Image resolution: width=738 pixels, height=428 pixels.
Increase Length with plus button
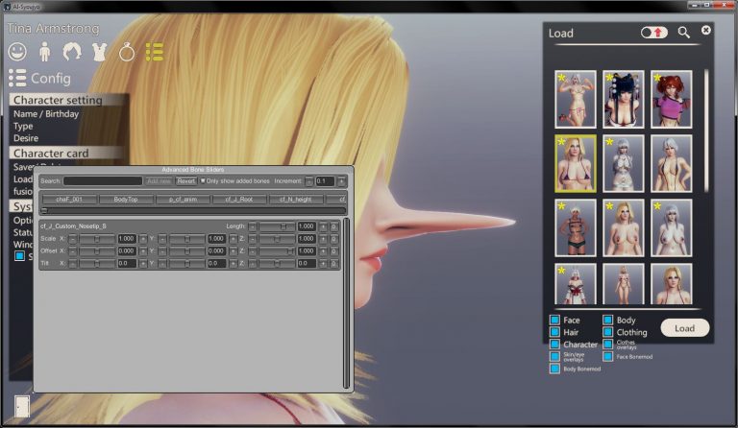click(x=323, y=226)
